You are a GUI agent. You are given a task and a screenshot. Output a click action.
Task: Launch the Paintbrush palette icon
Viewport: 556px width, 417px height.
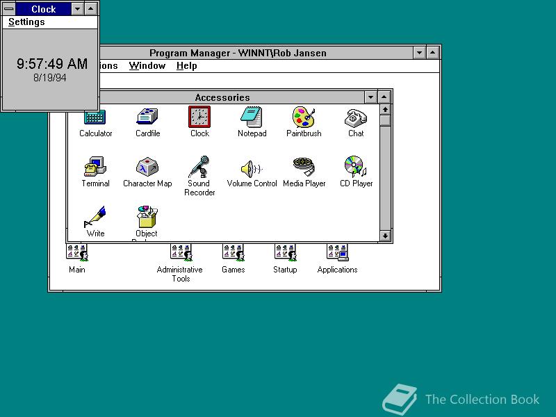point(304,117)
